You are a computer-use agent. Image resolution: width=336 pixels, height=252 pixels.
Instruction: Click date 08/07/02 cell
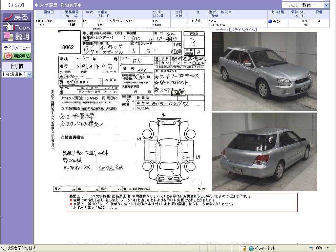[44, 21]
